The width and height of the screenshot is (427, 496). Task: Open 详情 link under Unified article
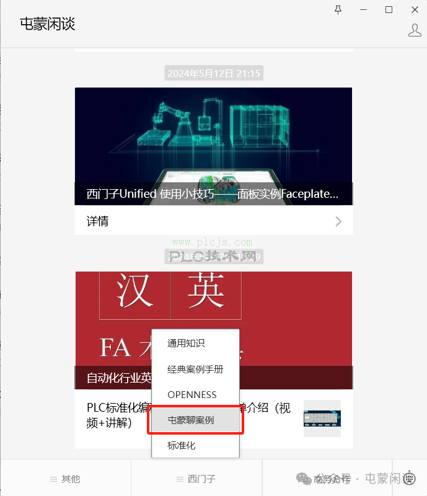tap(213, 221)
